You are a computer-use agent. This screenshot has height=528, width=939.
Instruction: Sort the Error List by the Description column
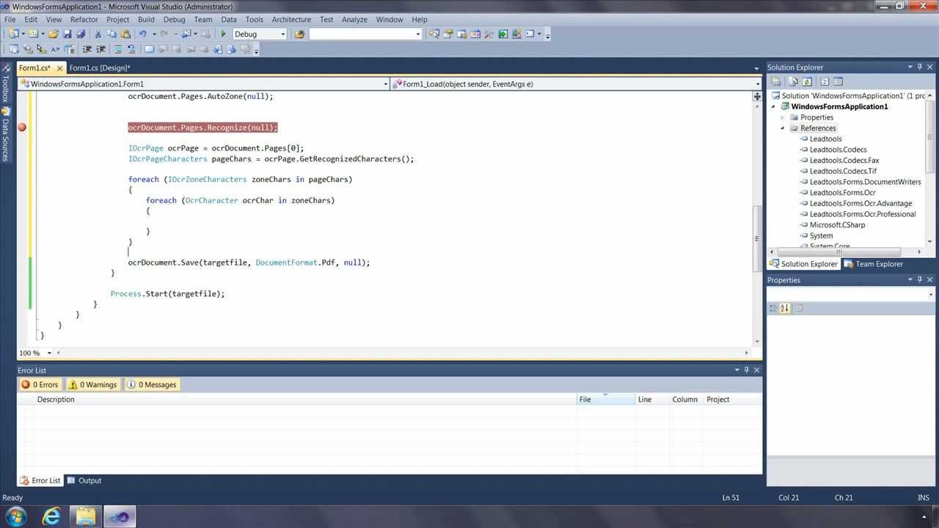[x=306, y=400]
